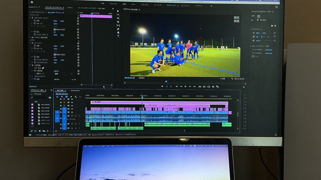Toggle V3 track output eye
Image resolution: width=321 pixels, height=180 pixels.
72,106
